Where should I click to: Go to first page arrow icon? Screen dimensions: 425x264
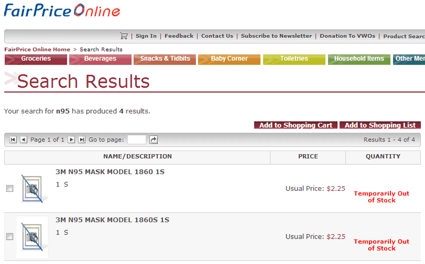coord(13,139)
